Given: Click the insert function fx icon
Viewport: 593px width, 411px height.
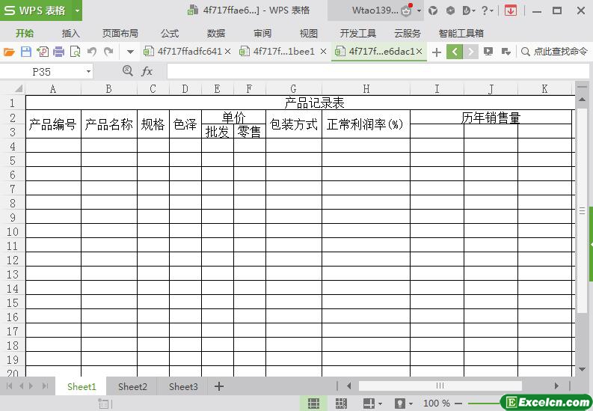Looking at the screenshot, I should pyautogui.click(x=147, y=71).
